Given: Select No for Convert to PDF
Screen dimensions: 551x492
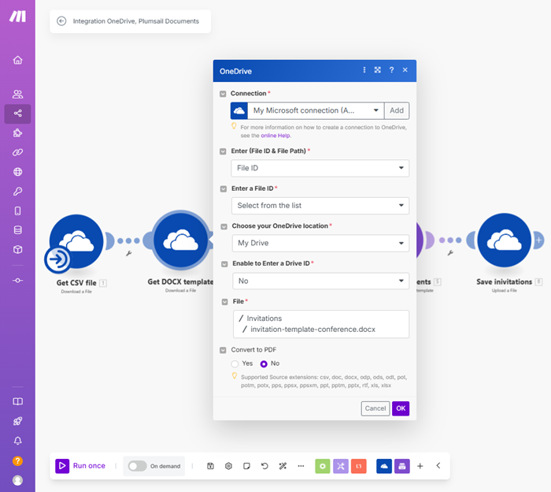Looking at the screenshot, I should (264, 363).
